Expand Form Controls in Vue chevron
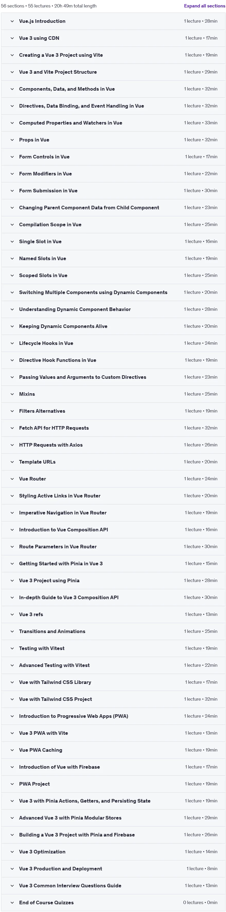The image size is (226, 912). pos(12,157)
